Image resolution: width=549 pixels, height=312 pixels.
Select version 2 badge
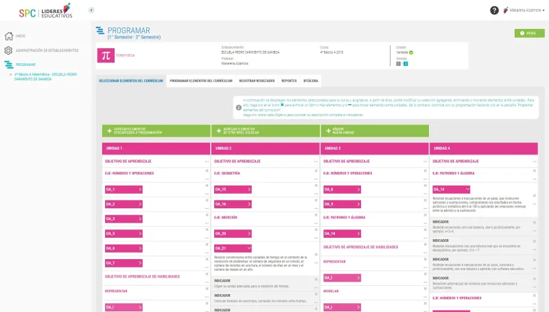(406, 64)
